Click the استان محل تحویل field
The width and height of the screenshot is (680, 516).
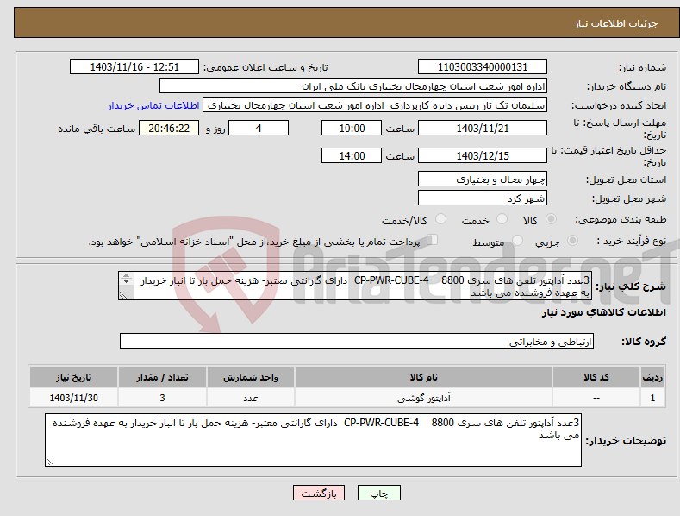483,179
